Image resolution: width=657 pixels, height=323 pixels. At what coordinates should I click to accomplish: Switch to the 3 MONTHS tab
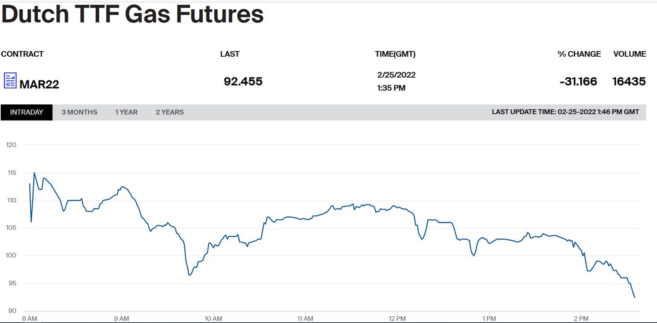(x=79, y=112)
